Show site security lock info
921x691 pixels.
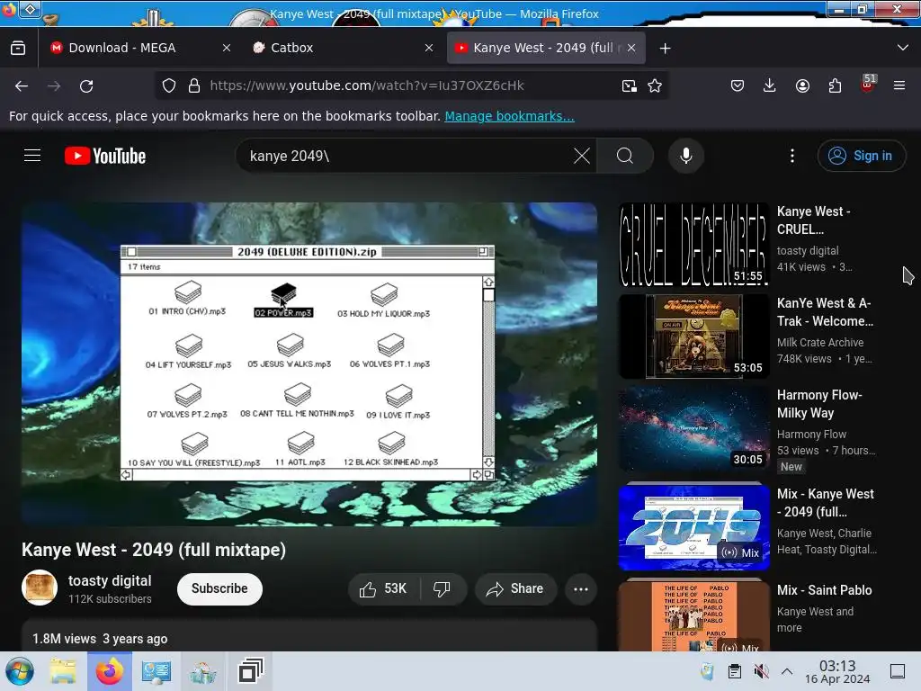194,85
